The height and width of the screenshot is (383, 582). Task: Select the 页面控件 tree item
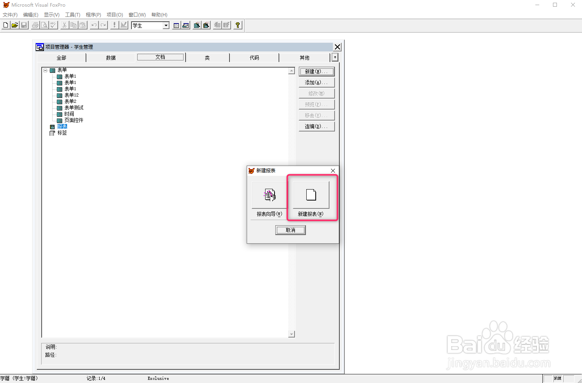point(74,120)
